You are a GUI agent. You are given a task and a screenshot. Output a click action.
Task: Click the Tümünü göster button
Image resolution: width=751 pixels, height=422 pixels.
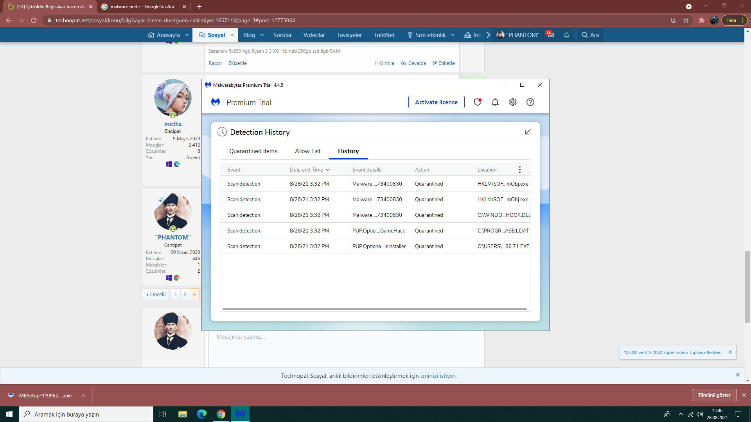coord(714,395)
